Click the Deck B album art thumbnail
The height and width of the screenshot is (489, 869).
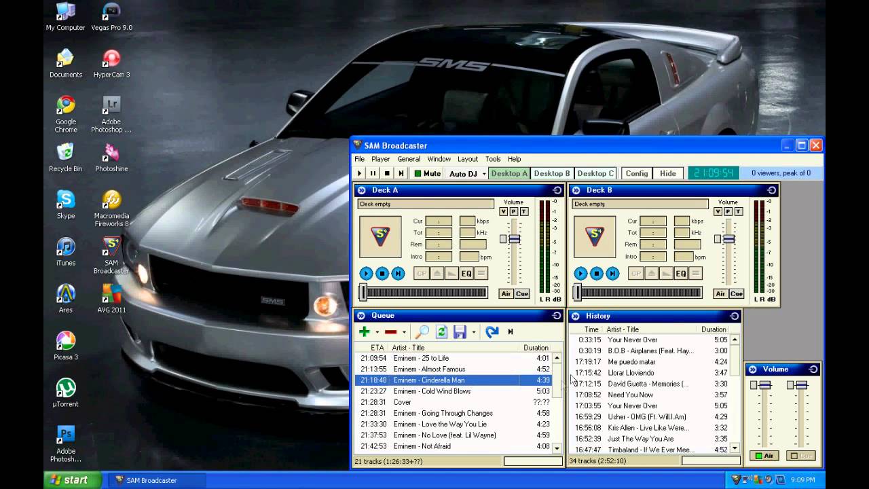[x=595, y=237]
